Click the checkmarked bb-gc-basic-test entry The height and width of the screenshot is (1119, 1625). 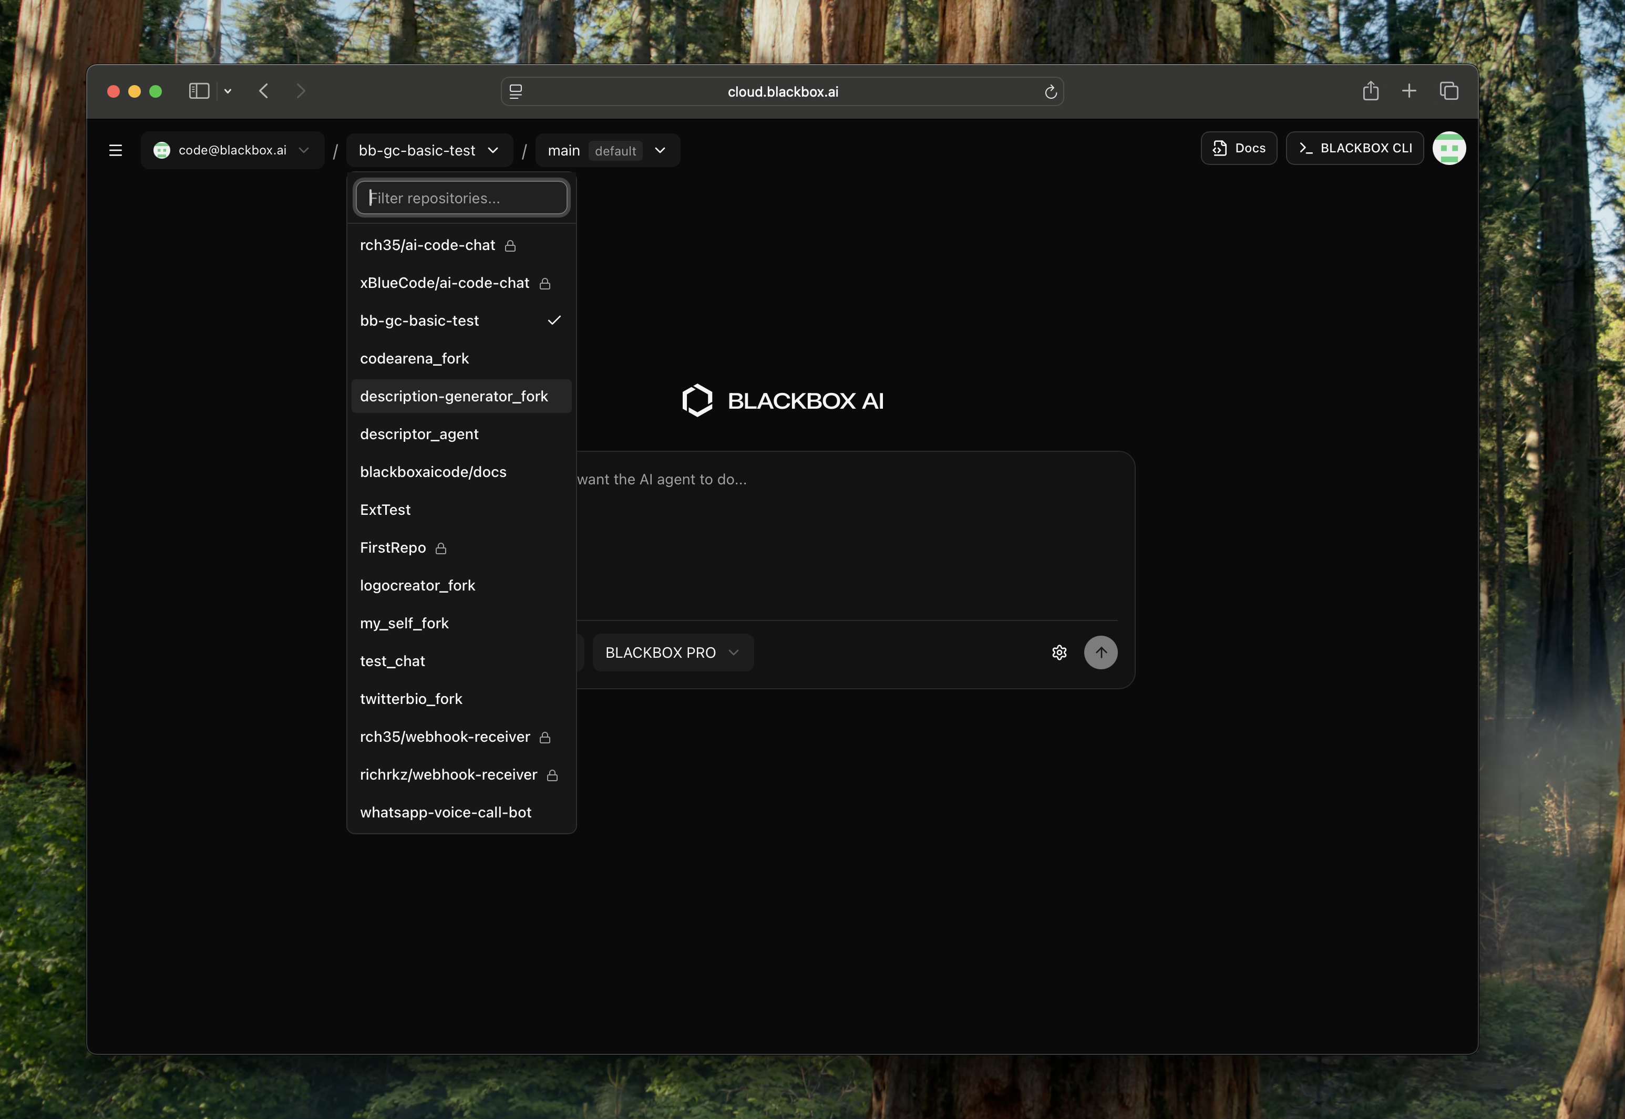click(x=419, y=320)
